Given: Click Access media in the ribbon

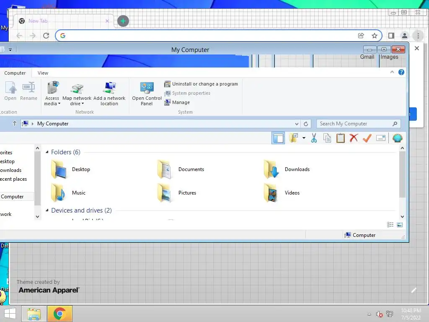Looking at the screenshot, I should click(52, 93).
